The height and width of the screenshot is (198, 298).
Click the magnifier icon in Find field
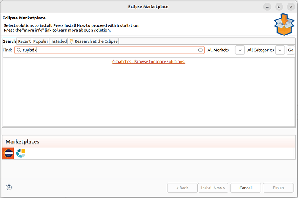click(x=19, y=50)
